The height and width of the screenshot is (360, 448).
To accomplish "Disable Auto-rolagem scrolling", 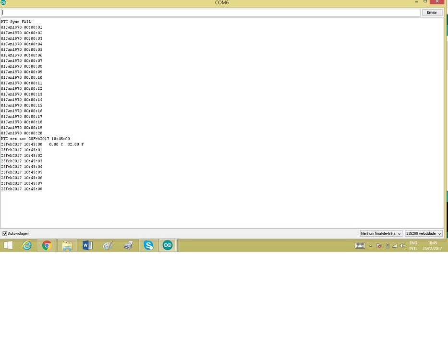I will (x=4, y=234).
